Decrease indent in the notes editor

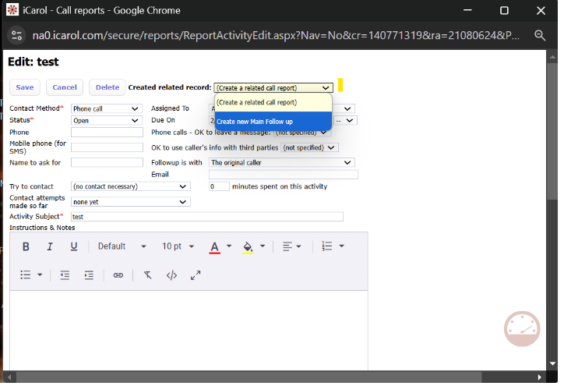click(x=65, y=275)
